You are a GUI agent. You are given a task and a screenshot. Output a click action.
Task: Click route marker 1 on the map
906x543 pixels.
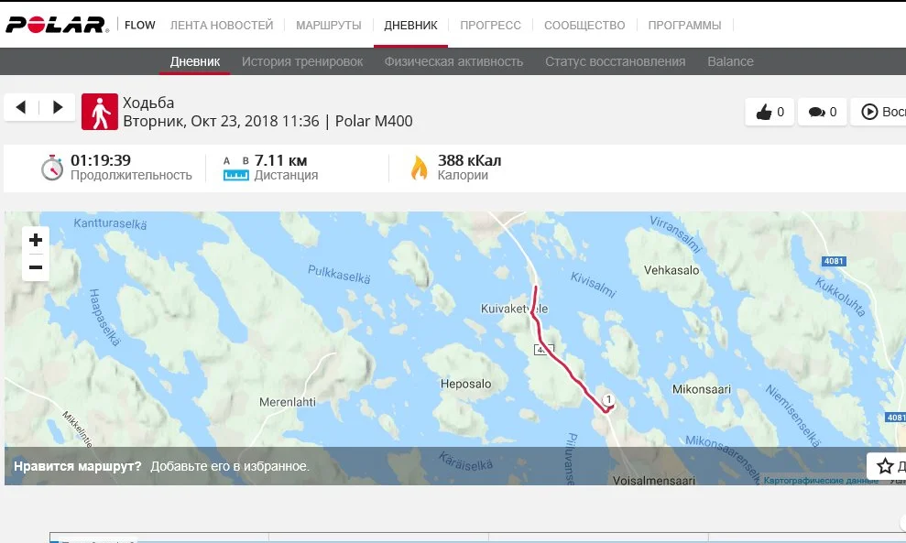(608, 400)
